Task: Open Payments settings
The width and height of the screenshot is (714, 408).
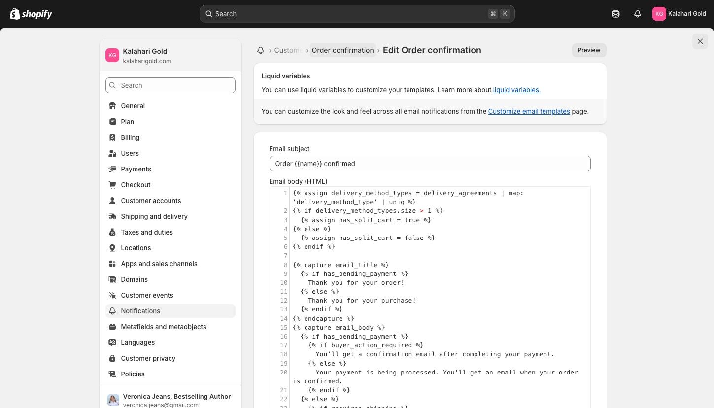Action: [170, 169]
